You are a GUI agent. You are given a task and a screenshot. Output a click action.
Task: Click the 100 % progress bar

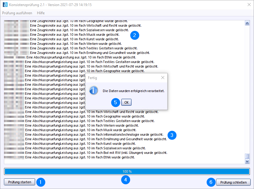tap(127, 171)
